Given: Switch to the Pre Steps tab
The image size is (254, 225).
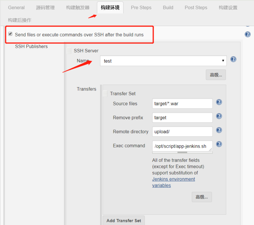Looking at the screenshot, I should tap(141, 8).
